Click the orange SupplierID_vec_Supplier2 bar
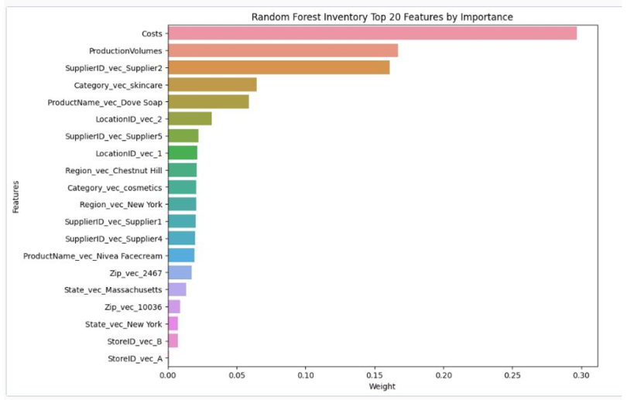The image size is (627, 400). tap(279, 68)
